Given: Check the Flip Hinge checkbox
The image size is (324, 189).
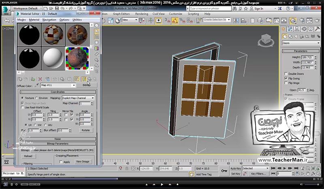Looking at the screenshot, I should pos(286,83).
